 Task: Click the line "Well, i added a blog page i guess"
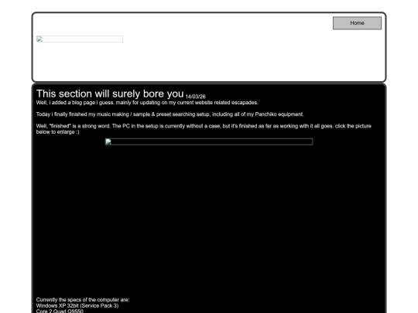tap(147, 103)
